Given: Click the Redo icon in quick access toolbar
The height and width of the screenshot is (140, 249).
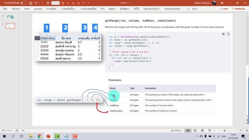Looking at the screenshot, I should tap(43, 3).
